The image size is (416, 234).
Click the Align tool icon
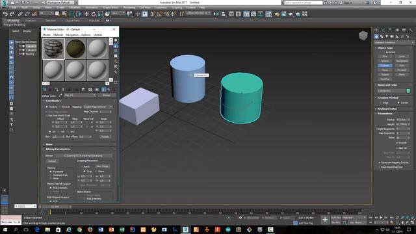click(224, 14)
